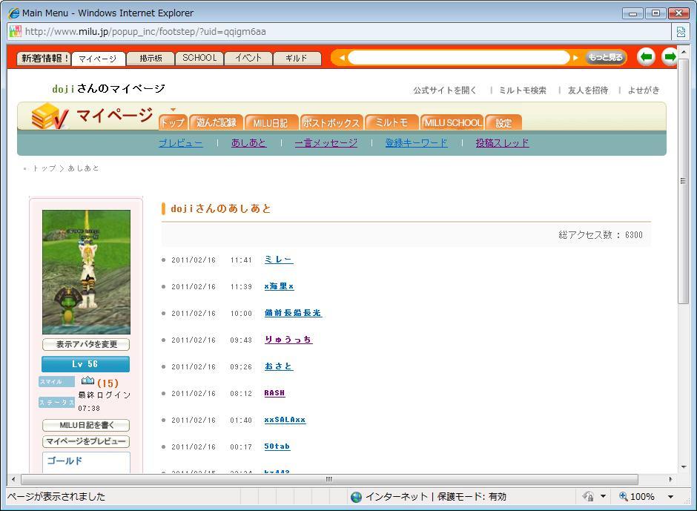Viewport: 697px width, 511px height.
Task: Open the status bar security dropdown arrow
Action: (603, 497)
